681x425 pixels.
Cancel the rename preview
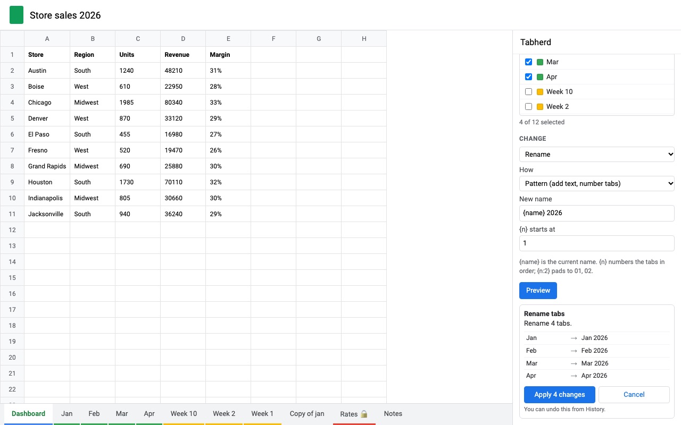pyautogui.click(x=634, y=395)
